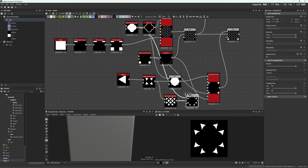308x168 pixels.
Task: Select the pbr item in library tree
Action: pos(14,126)
